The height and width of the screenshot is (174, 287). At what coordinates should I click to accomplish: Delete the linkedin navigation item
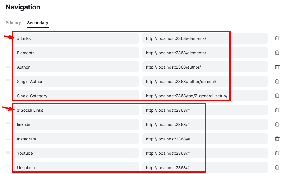pyautogui.click(x=277, y=124)
